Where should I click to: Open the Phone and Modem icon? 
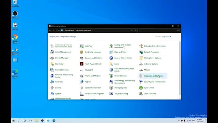point(82,76)
